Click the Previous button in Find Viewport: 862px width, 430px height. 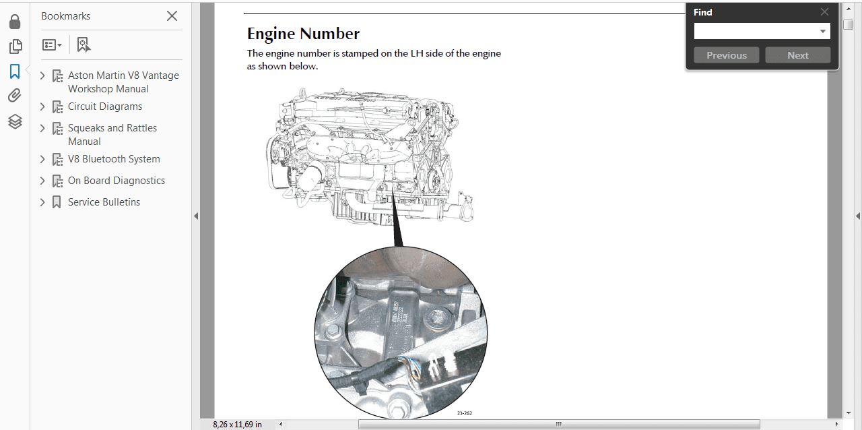click(727, 55)
